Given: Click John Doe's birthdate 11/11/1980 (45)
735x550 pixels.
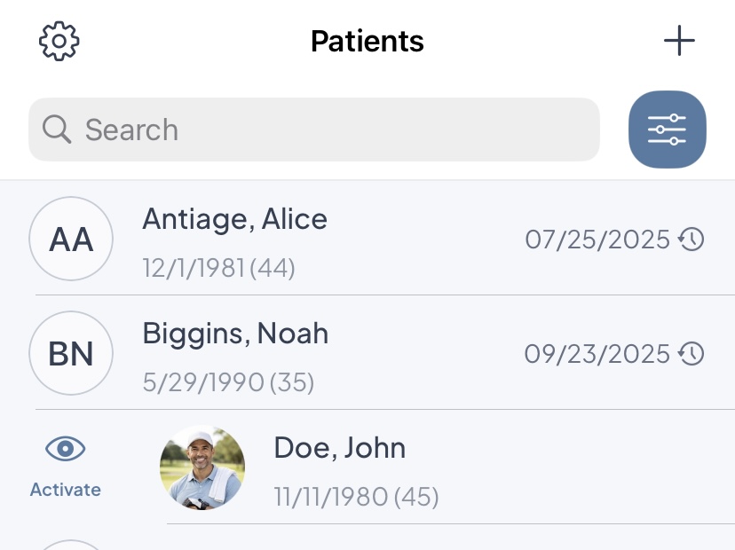Looking at the screenshot, I should pos(356,497).
